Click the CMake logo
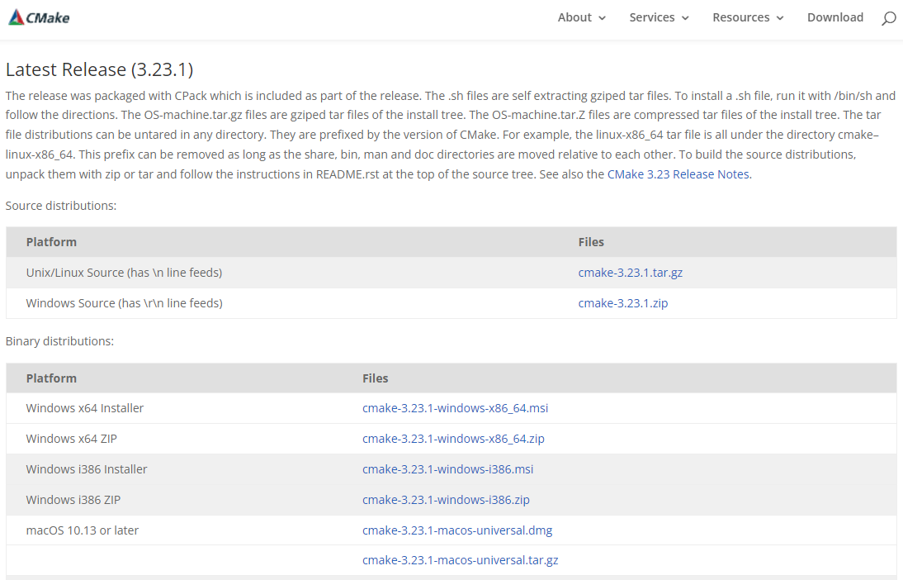903x580 pixels. click(x=39, y=17)
